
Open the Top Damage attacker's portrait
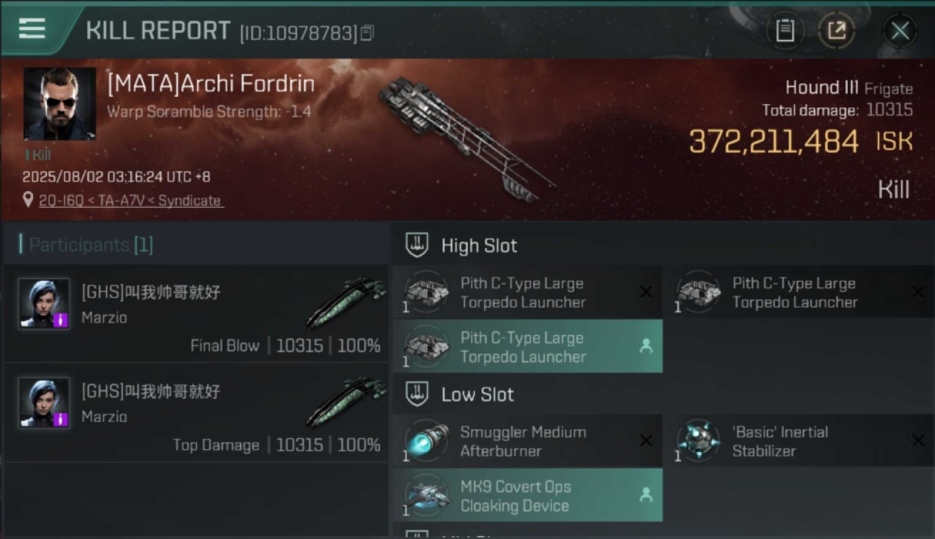[44, 403]
